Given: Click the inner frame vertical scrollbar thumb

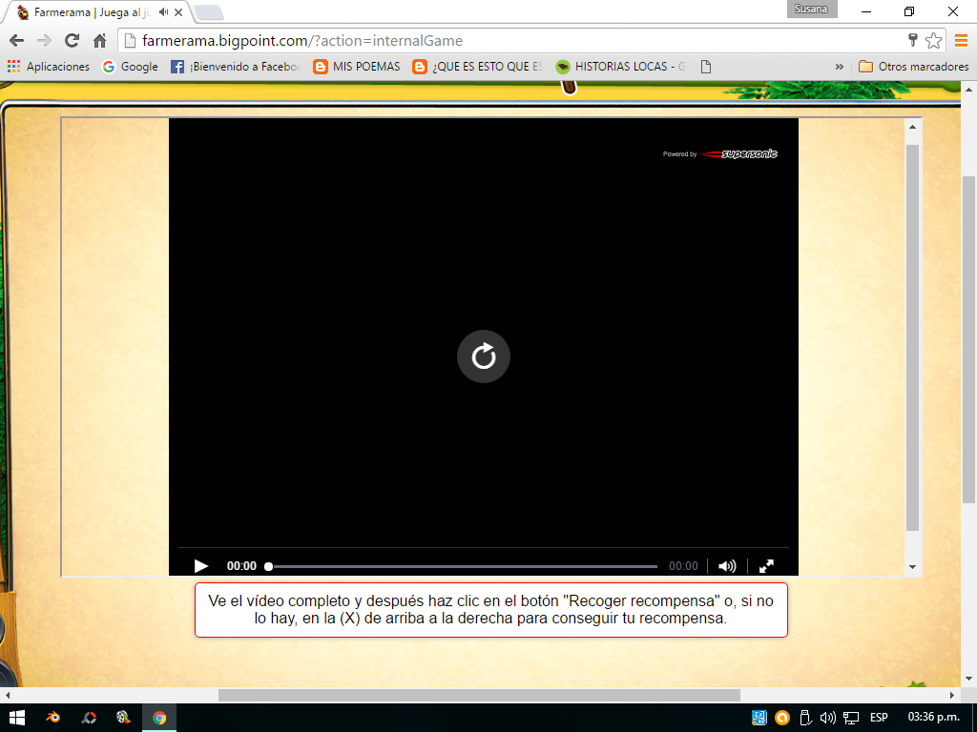Looking at the screenshot, I should [x=912, y=337].
